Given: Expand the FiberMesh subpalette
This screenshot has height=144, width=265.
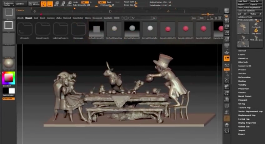Looking at the screenshot, I should pos(243,62).
